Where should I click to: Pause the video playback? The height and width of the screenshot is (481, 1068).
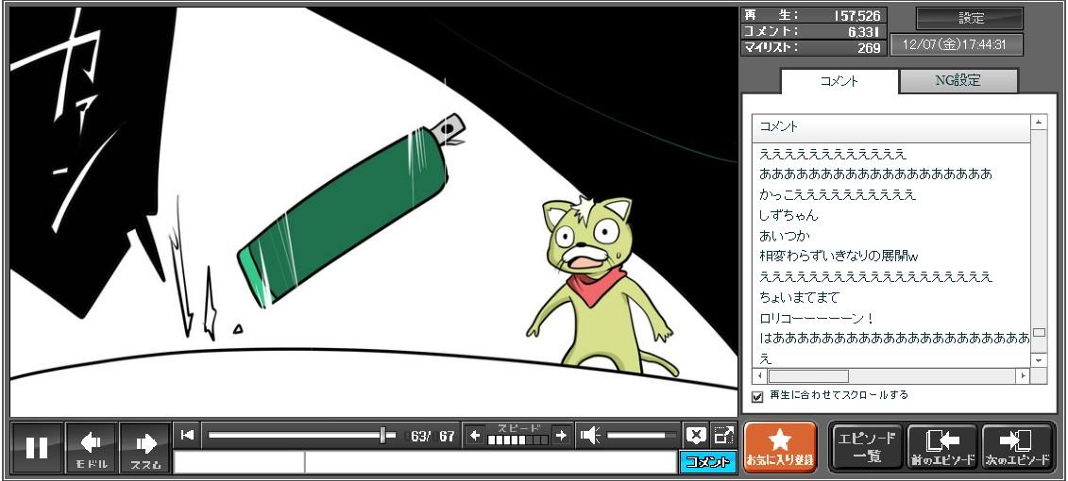(37, 447)
